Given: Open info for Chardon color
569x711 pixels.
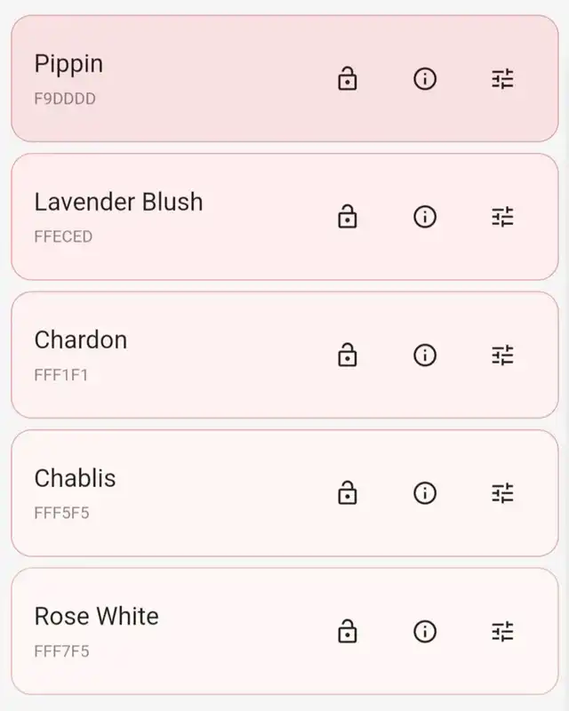Looking at the screenshot, I should click(425, 355).
